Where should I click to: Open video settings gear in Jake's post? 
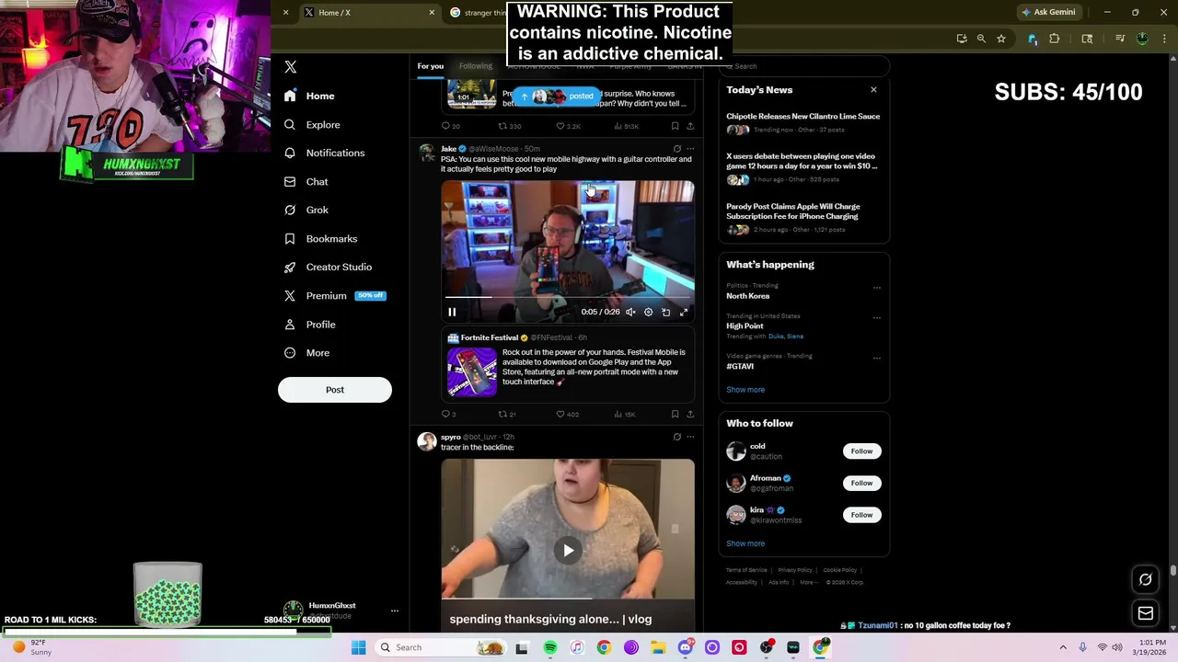pos(648,312)
